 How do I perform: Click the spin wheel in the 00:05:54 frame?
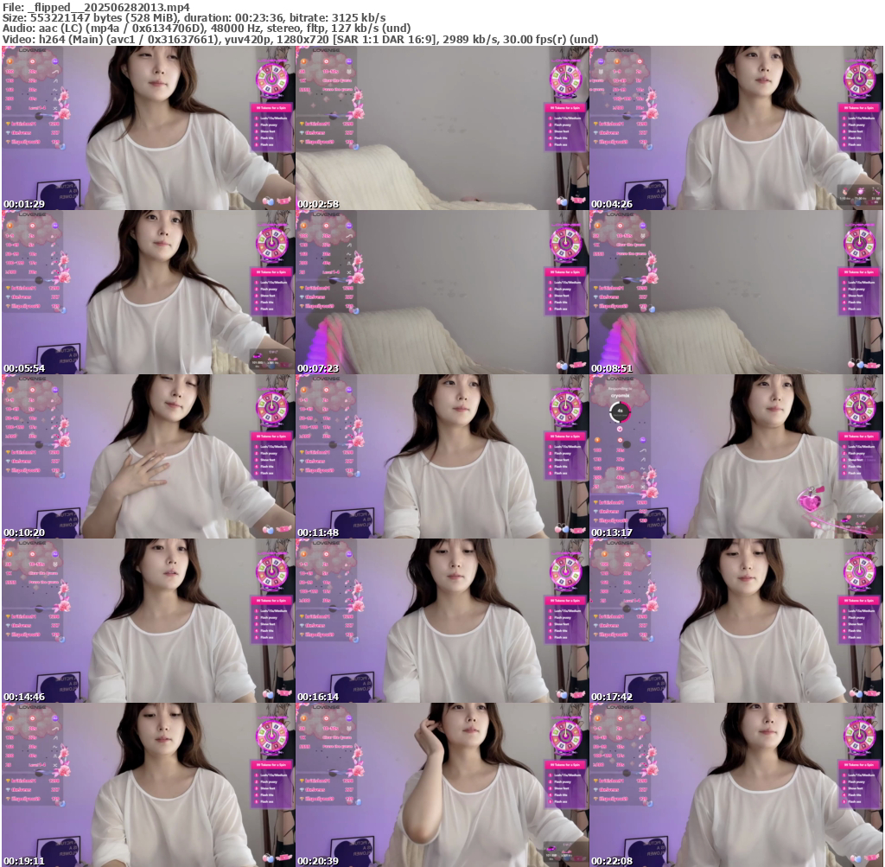[271, 244]
